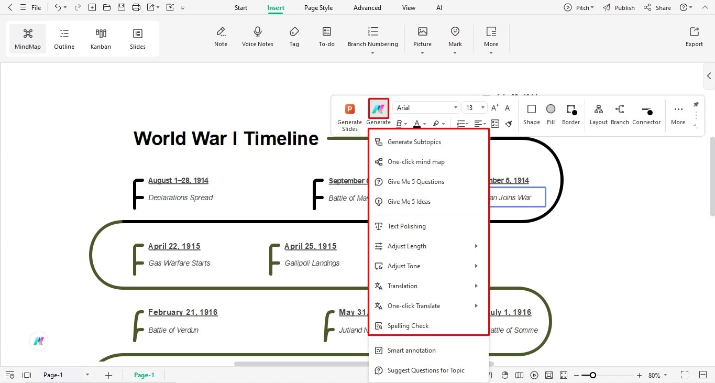
Task: Select Give Me 5 Questions
Action: click(428, 182)
